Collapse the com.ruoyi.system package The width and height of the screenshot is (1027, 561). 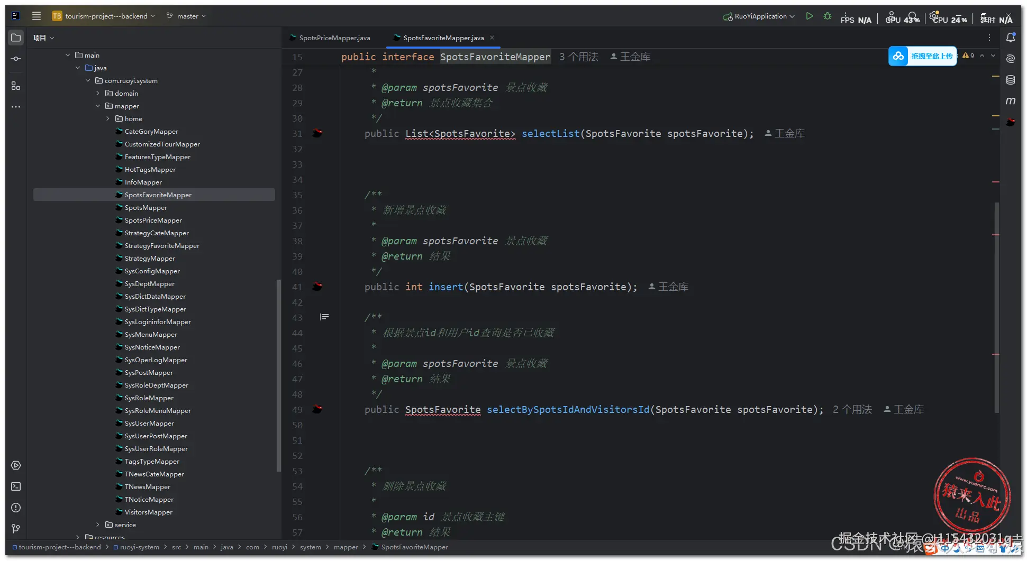[88, 80]
